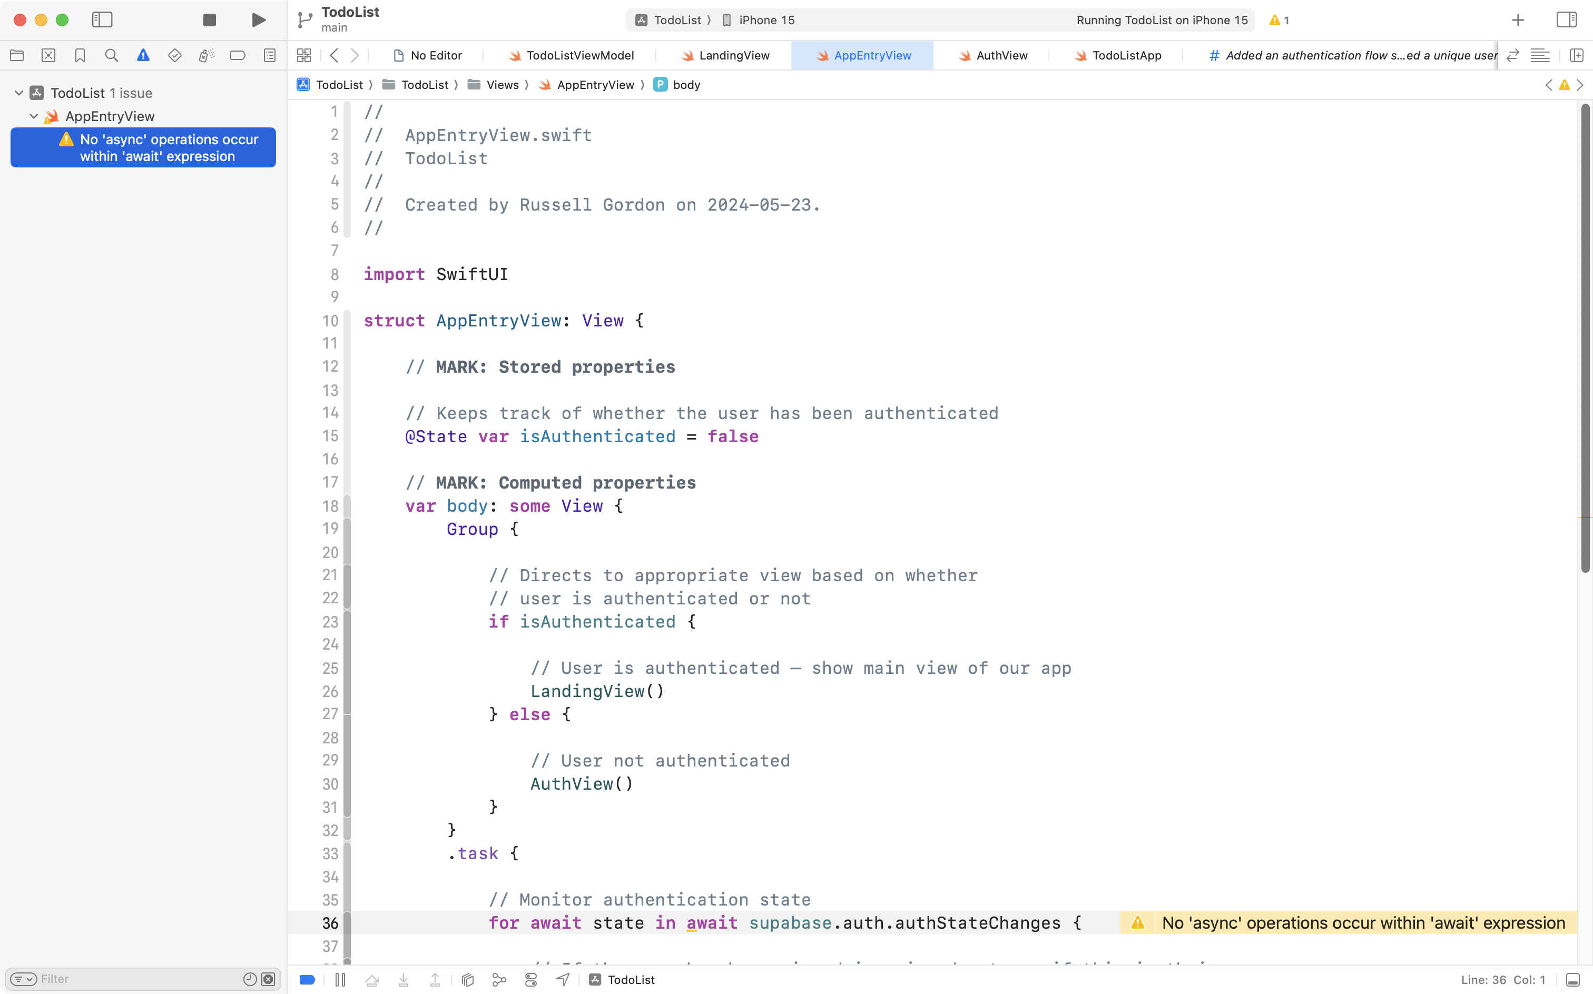Screen dimensions: 1593x994
Task: Hide the navigator sidebar panel
Action: pyautogui.click(x=103, y=19)
